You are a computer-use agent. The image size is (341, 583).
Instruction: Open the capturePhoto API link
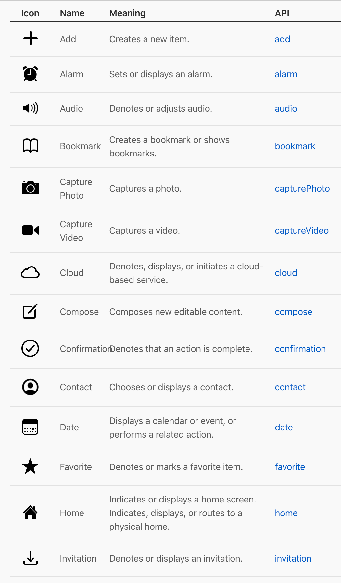[x=302, y=189]
